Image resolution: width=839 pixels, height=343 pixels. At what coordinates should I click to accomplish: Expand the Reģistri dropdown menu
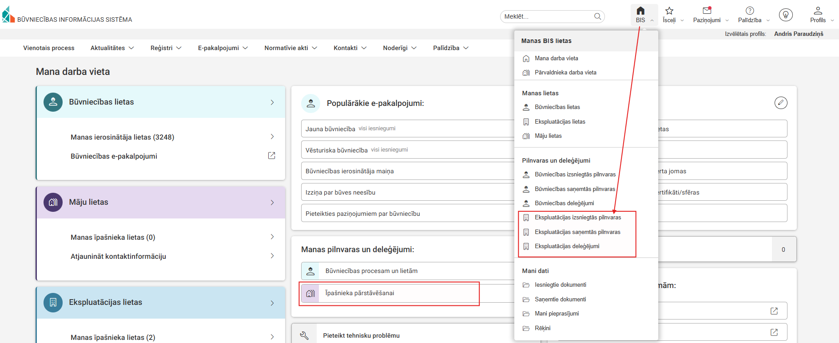click(x=166, y=48)
